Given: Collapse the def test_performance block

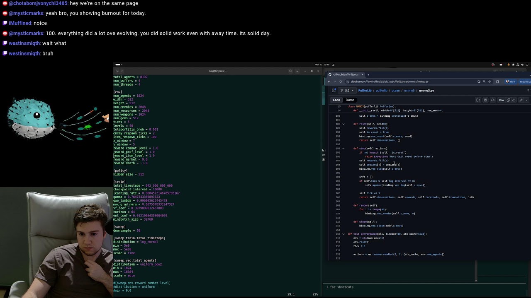Looking at the screenshot, I should click(x=343, y=234).
